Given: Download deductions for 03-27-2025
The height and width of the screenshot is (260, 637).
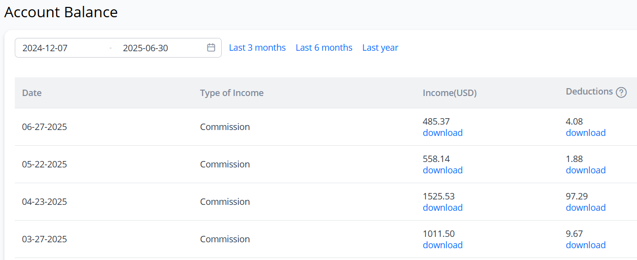Looking at the screenshot, I should click(x=586, y=245).
